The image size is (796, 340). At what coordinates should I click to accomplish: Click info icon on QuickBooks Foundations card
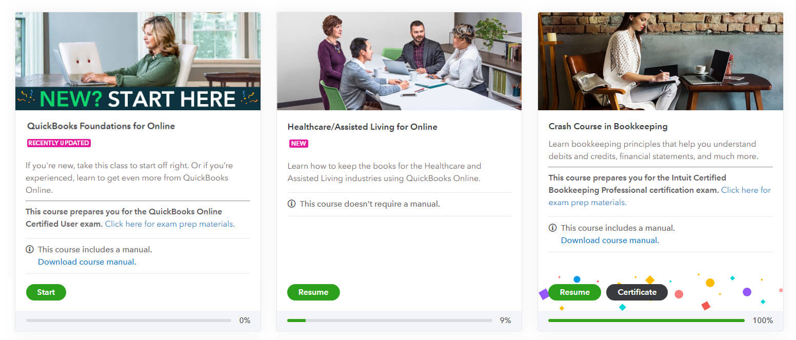pos(30,250)
